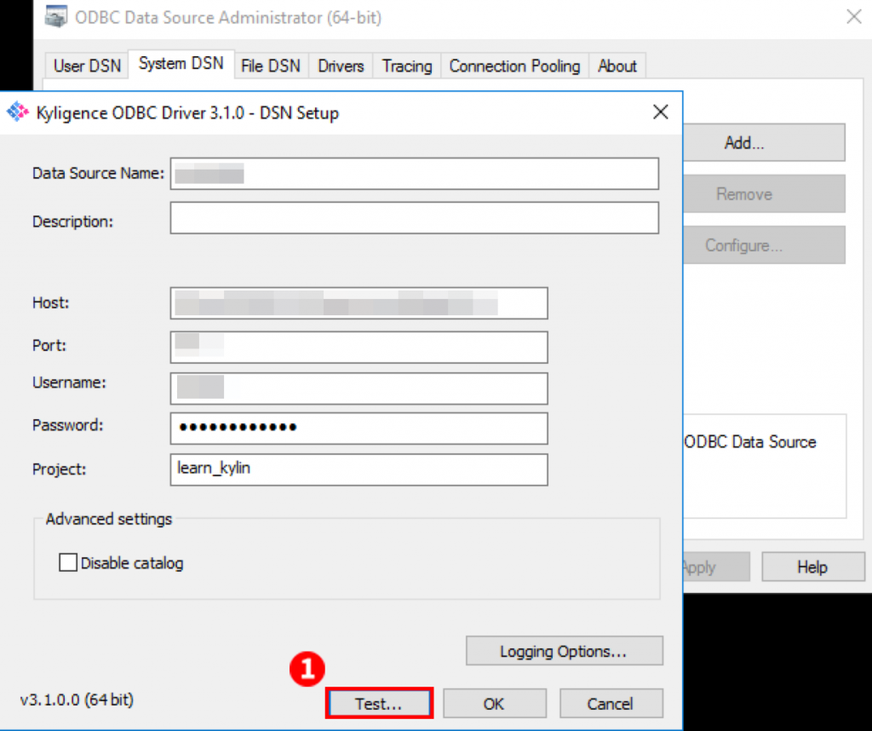This screenshot has width=872, height=731.
Task: Click the Password field
Action: 359,429
